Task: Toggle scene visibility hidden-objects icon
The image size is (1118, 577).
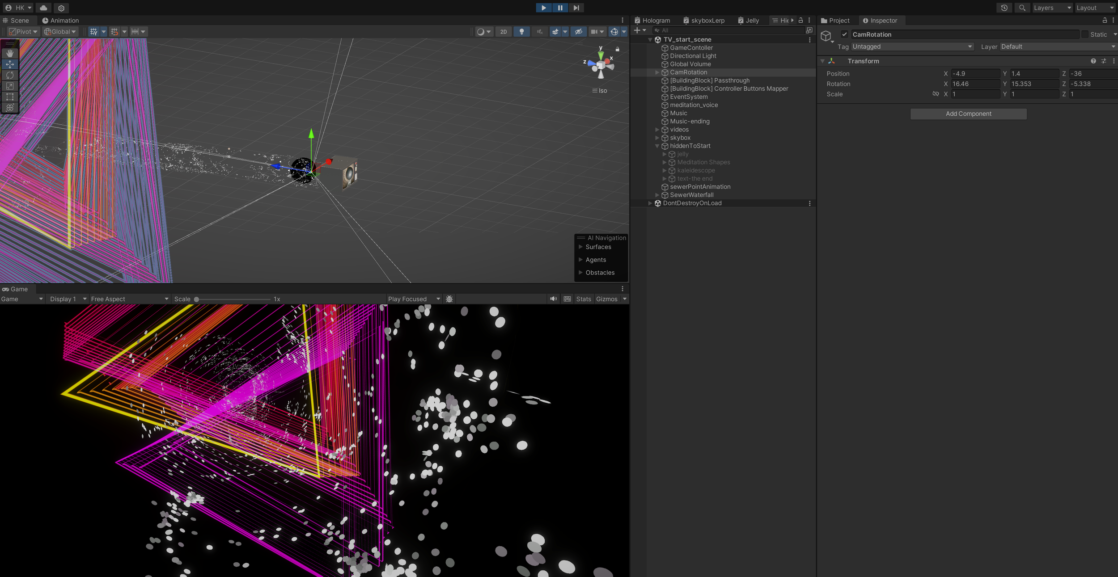Action: coord(578,31)
